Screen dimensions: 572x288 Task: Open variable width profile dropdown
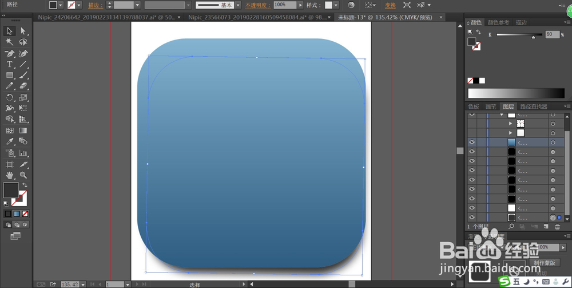pos(189,5)
